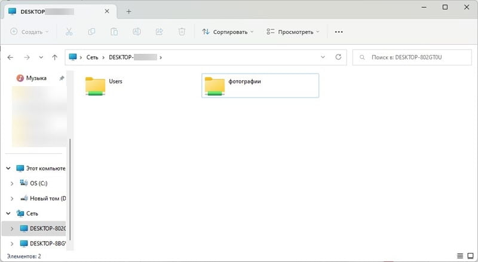Open the Просмотреть dropdown menu

(x=293, y=32)
